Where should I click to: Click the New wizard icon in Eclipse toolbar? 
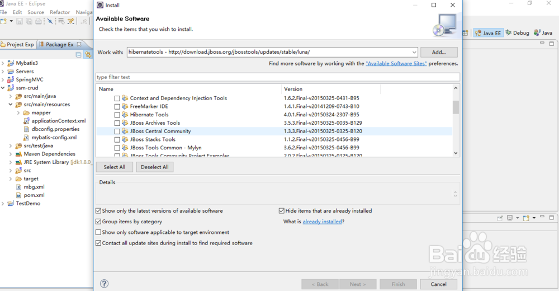pyautogui.click(x=3, y=21)
